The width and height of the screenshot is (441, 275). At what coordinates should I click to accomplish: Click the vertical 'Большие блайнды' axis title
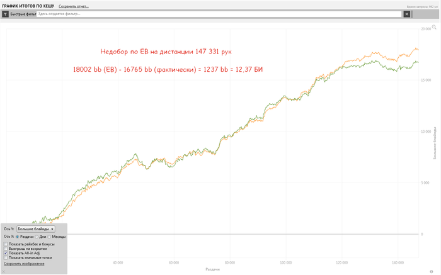(x=435, y=143)
